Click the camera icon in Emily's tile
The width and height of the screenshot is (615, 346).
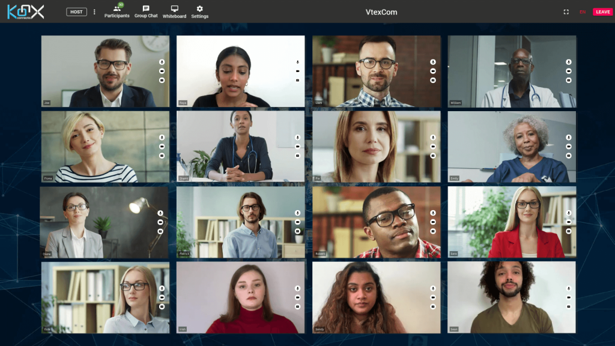point(568,147)
